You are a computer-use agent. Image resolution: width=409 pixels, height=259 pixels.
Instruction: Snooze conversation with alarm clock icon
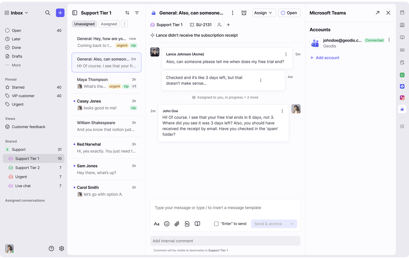tap(244, 13)
